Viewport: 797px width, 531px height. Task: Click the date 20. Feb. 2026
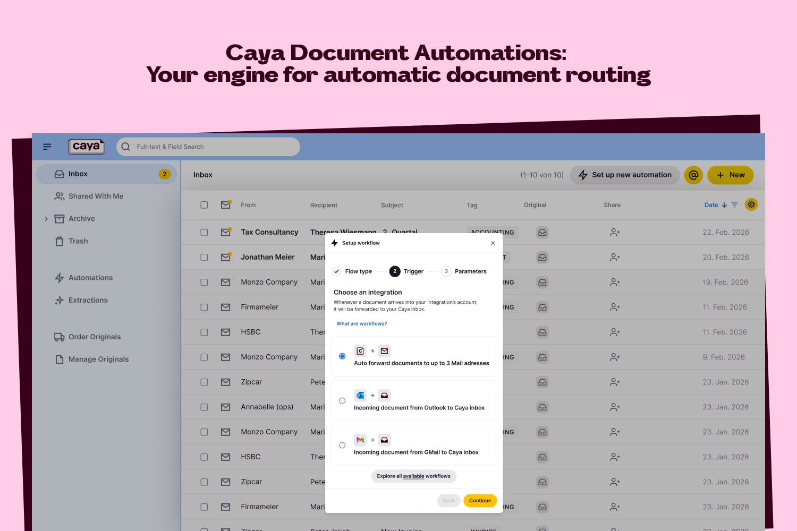pos(726,258)
